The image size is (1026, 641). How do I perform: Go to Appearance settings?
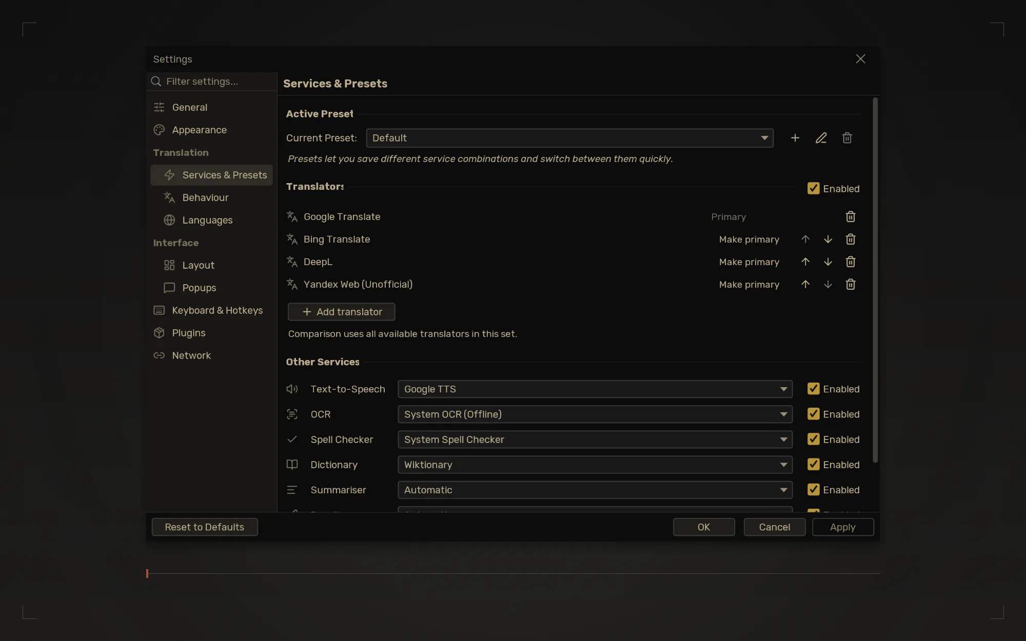(x=211, y=130)
